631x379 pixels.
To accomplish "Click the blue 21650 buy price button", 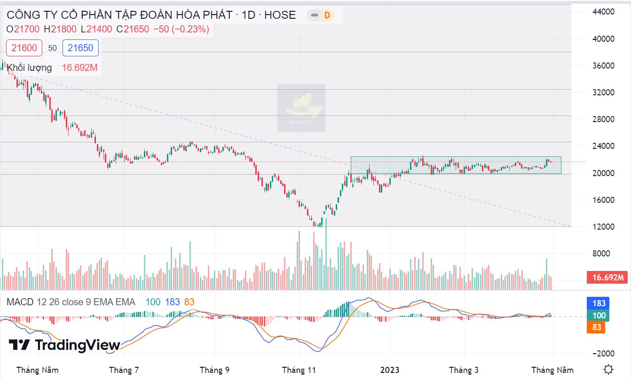I will (x=80, y=48).
